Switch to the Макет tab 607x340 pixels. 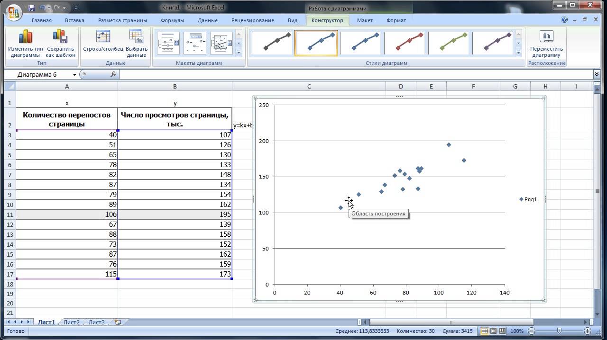[365, 20]
